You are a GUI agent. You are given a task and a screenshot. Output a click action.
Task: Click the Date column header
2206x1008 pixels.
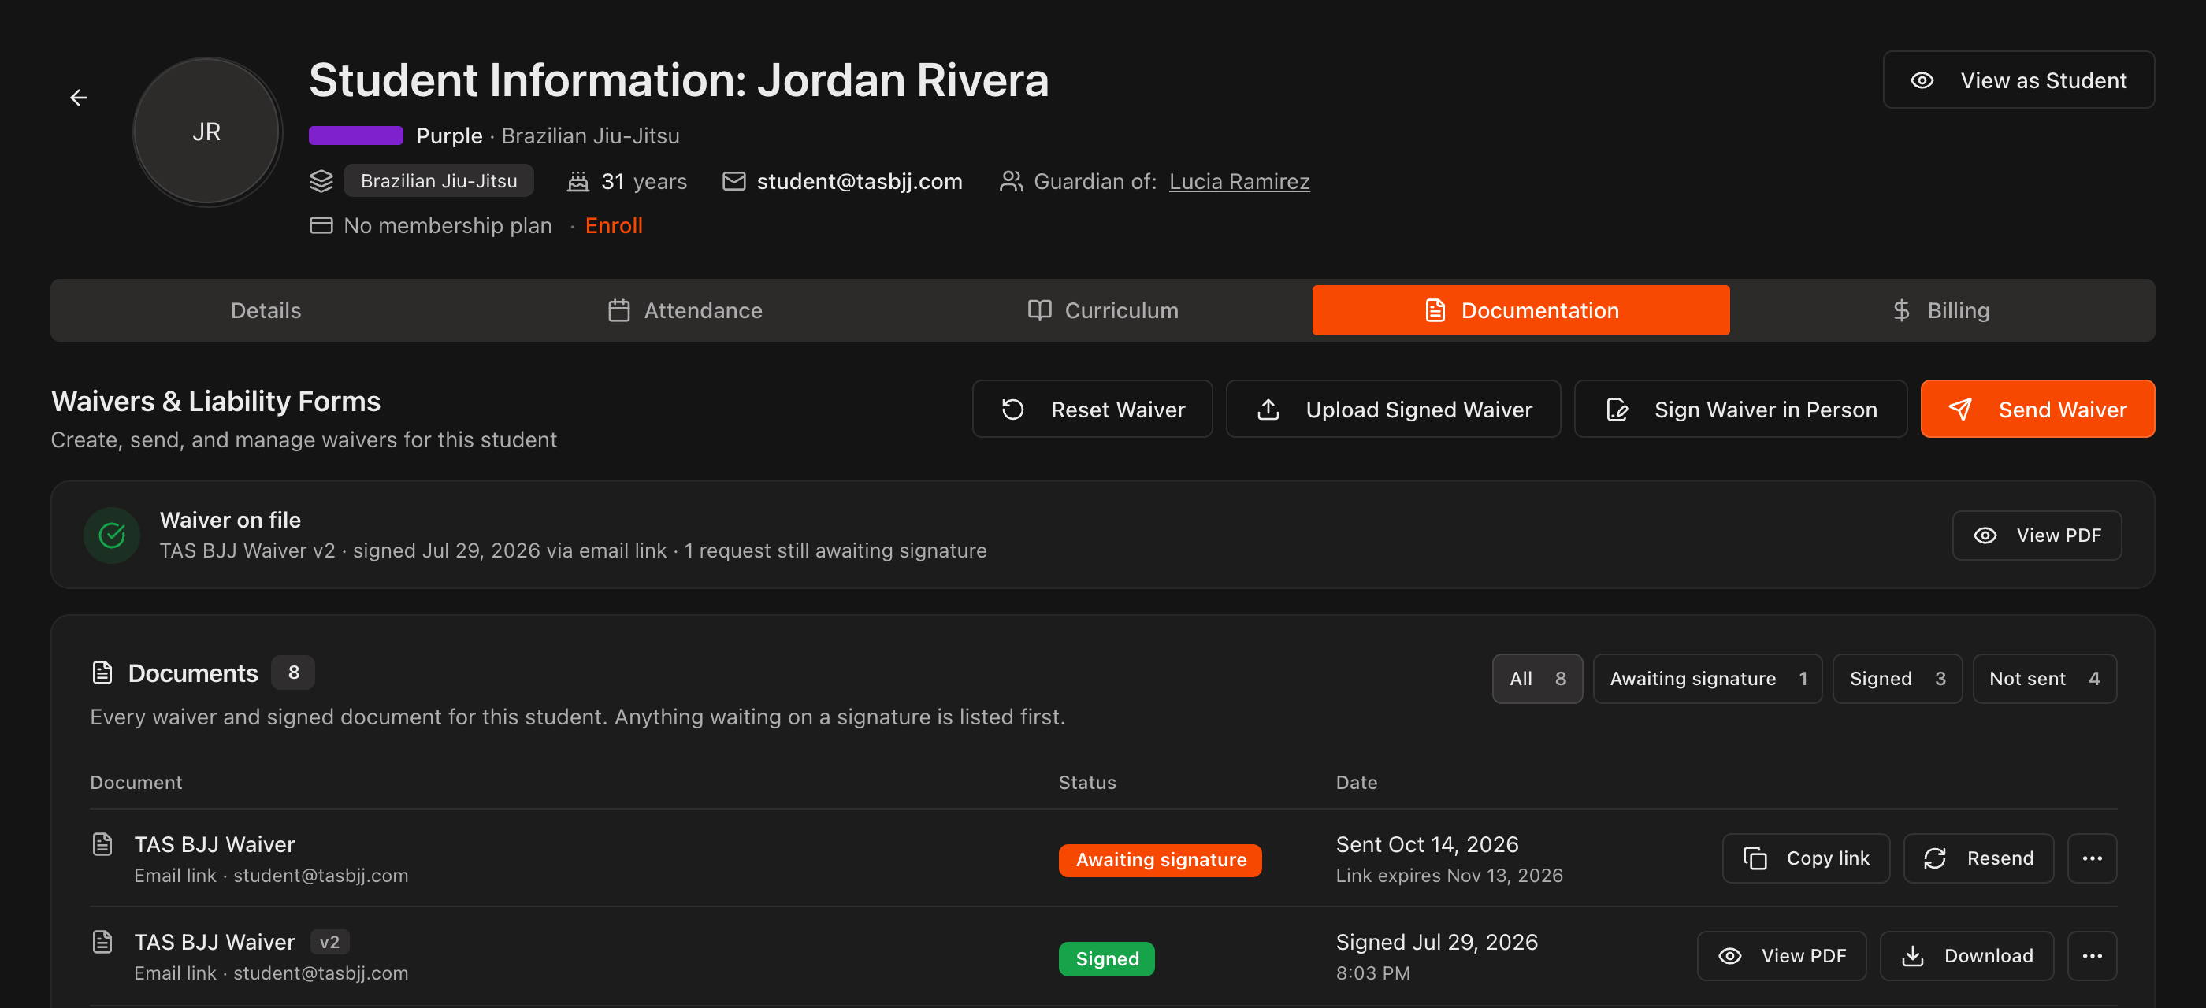click(1357, 782)
